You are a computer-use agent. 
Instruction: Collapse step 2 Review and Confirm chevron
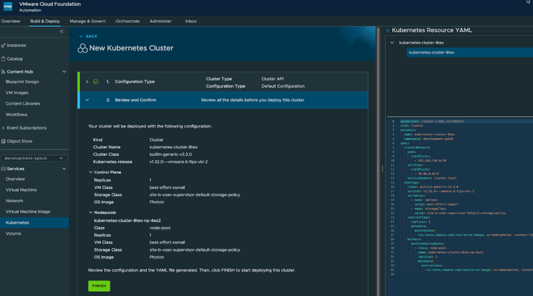[x=87, y=100]
